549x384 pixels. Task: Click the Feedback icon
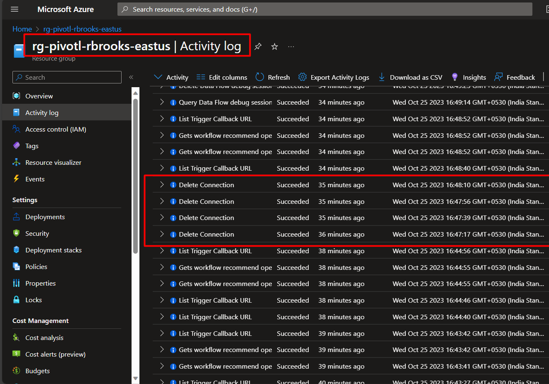498,77
